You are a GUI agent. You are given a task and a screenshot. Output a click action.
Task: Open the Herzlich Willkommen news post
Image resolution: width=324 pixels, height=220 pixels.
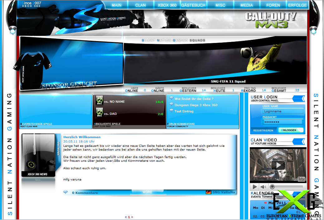coord(82,137)
